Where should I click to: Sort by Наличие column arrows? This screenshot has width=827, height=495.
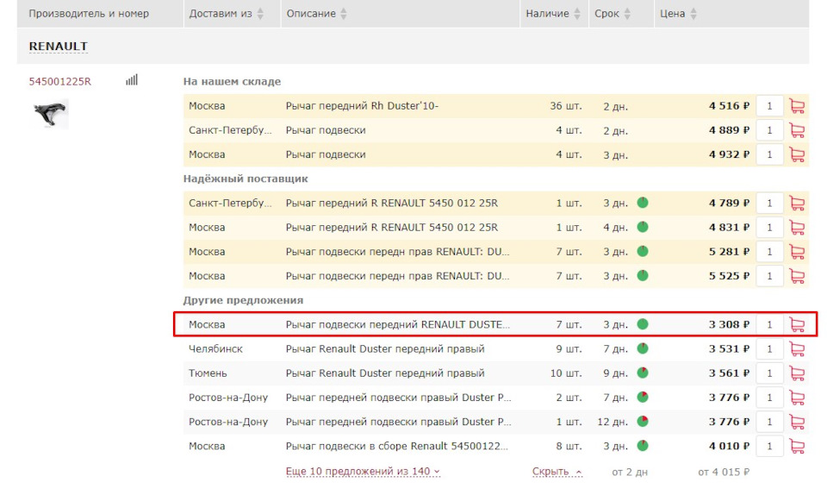(x=577, y=14)
